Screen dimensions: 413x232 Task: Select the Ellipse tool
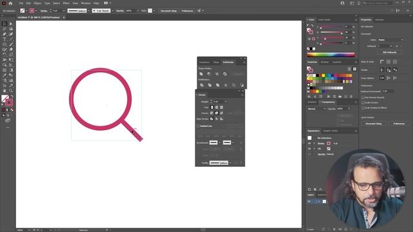5,44
